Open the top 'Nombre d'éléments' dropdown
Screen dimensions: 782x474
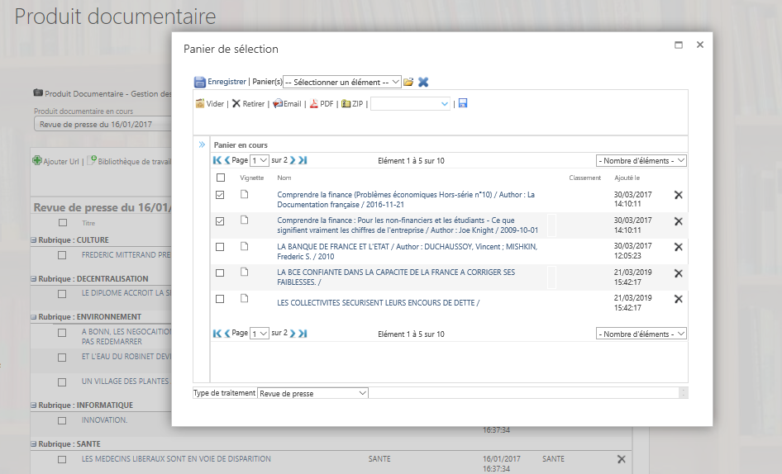[x=641, y=160]
